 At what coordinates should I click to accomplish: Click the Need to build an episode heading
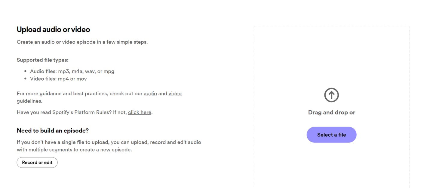tap(53, 131)
